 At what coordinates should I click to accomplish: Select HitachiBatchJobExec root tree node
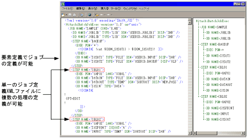(x=212, y=21)
